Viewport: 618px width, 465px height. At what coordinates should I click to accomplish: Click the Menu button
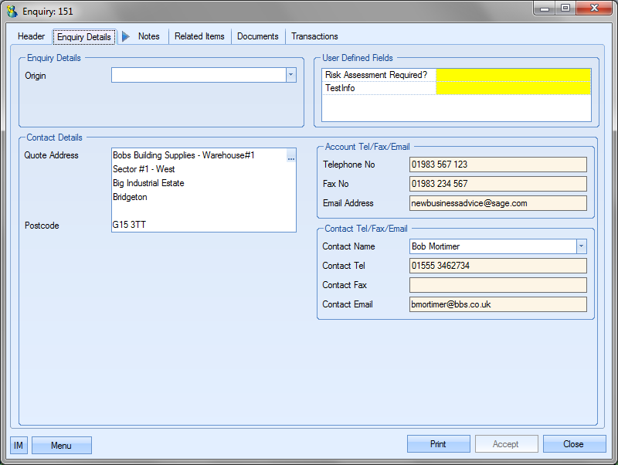62,445
